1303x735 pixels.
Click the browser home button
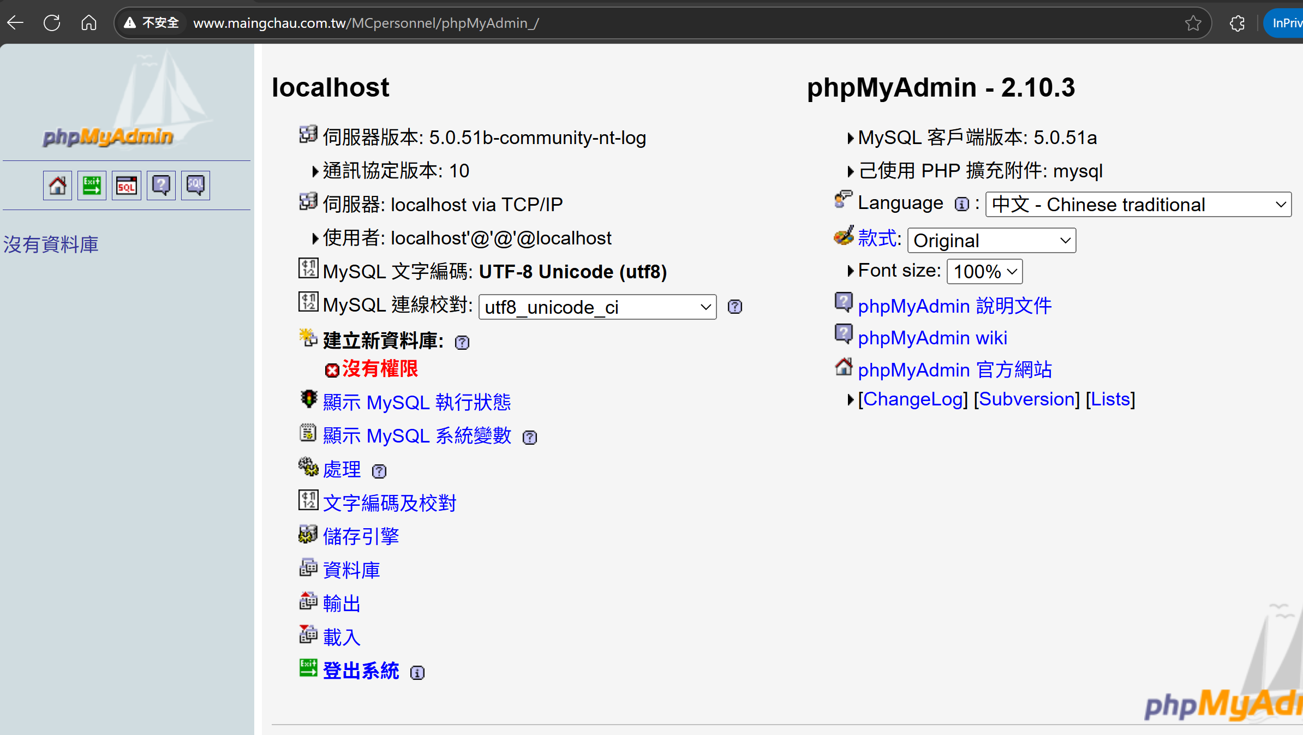click(x=89, y=23)
